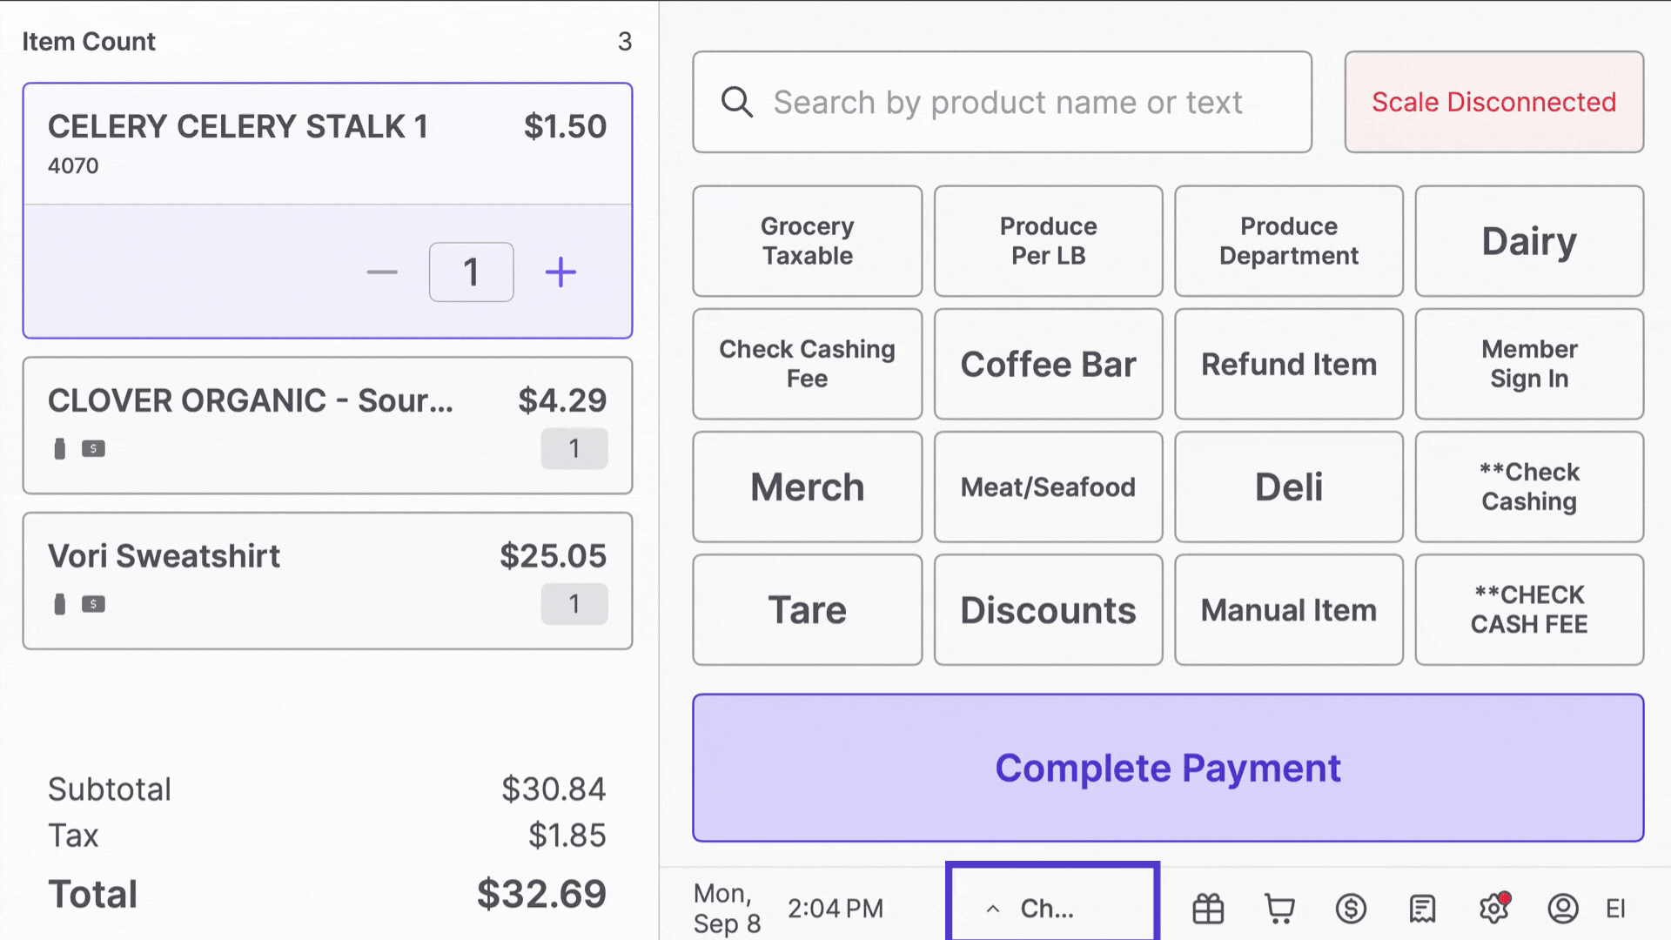Screen dimensions: 1671x940
Task: Click Member Sign In
Action: (1529, 364)
